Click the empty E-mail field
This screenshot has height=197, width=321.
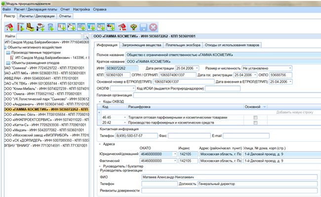tap(246, 135)
